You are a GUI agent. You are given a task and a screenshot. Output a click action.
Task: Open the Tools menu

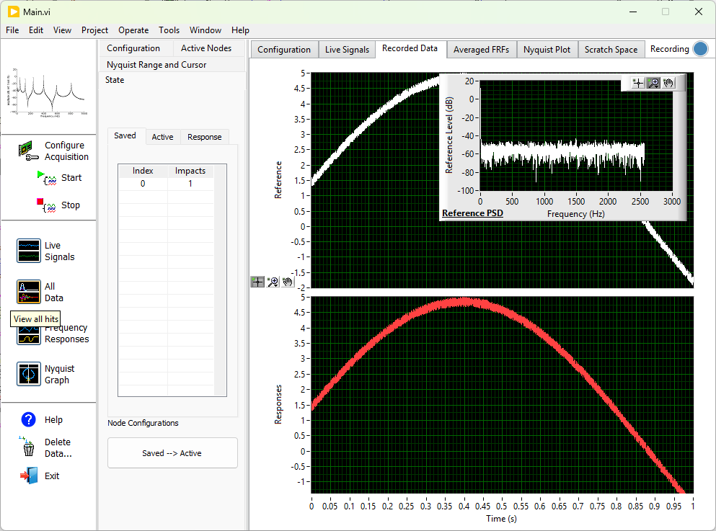pyautogui.click(x=169, y=30)
